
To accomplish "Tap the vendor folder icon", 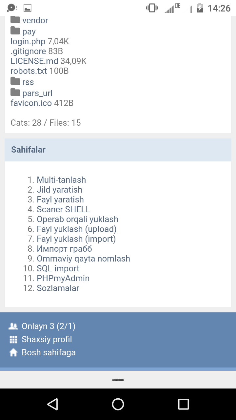I will pos(15,20).
